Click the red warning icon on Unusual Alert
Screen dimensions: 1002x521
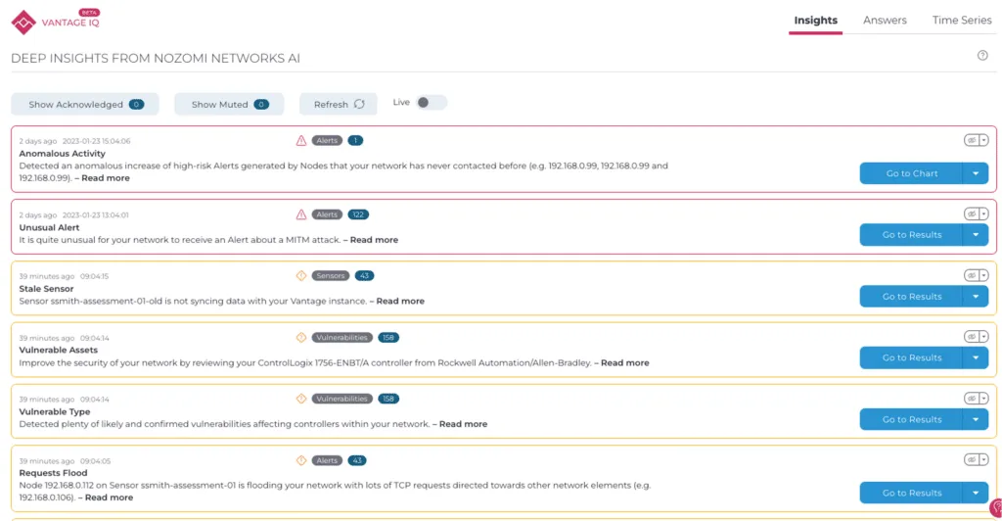301,214
